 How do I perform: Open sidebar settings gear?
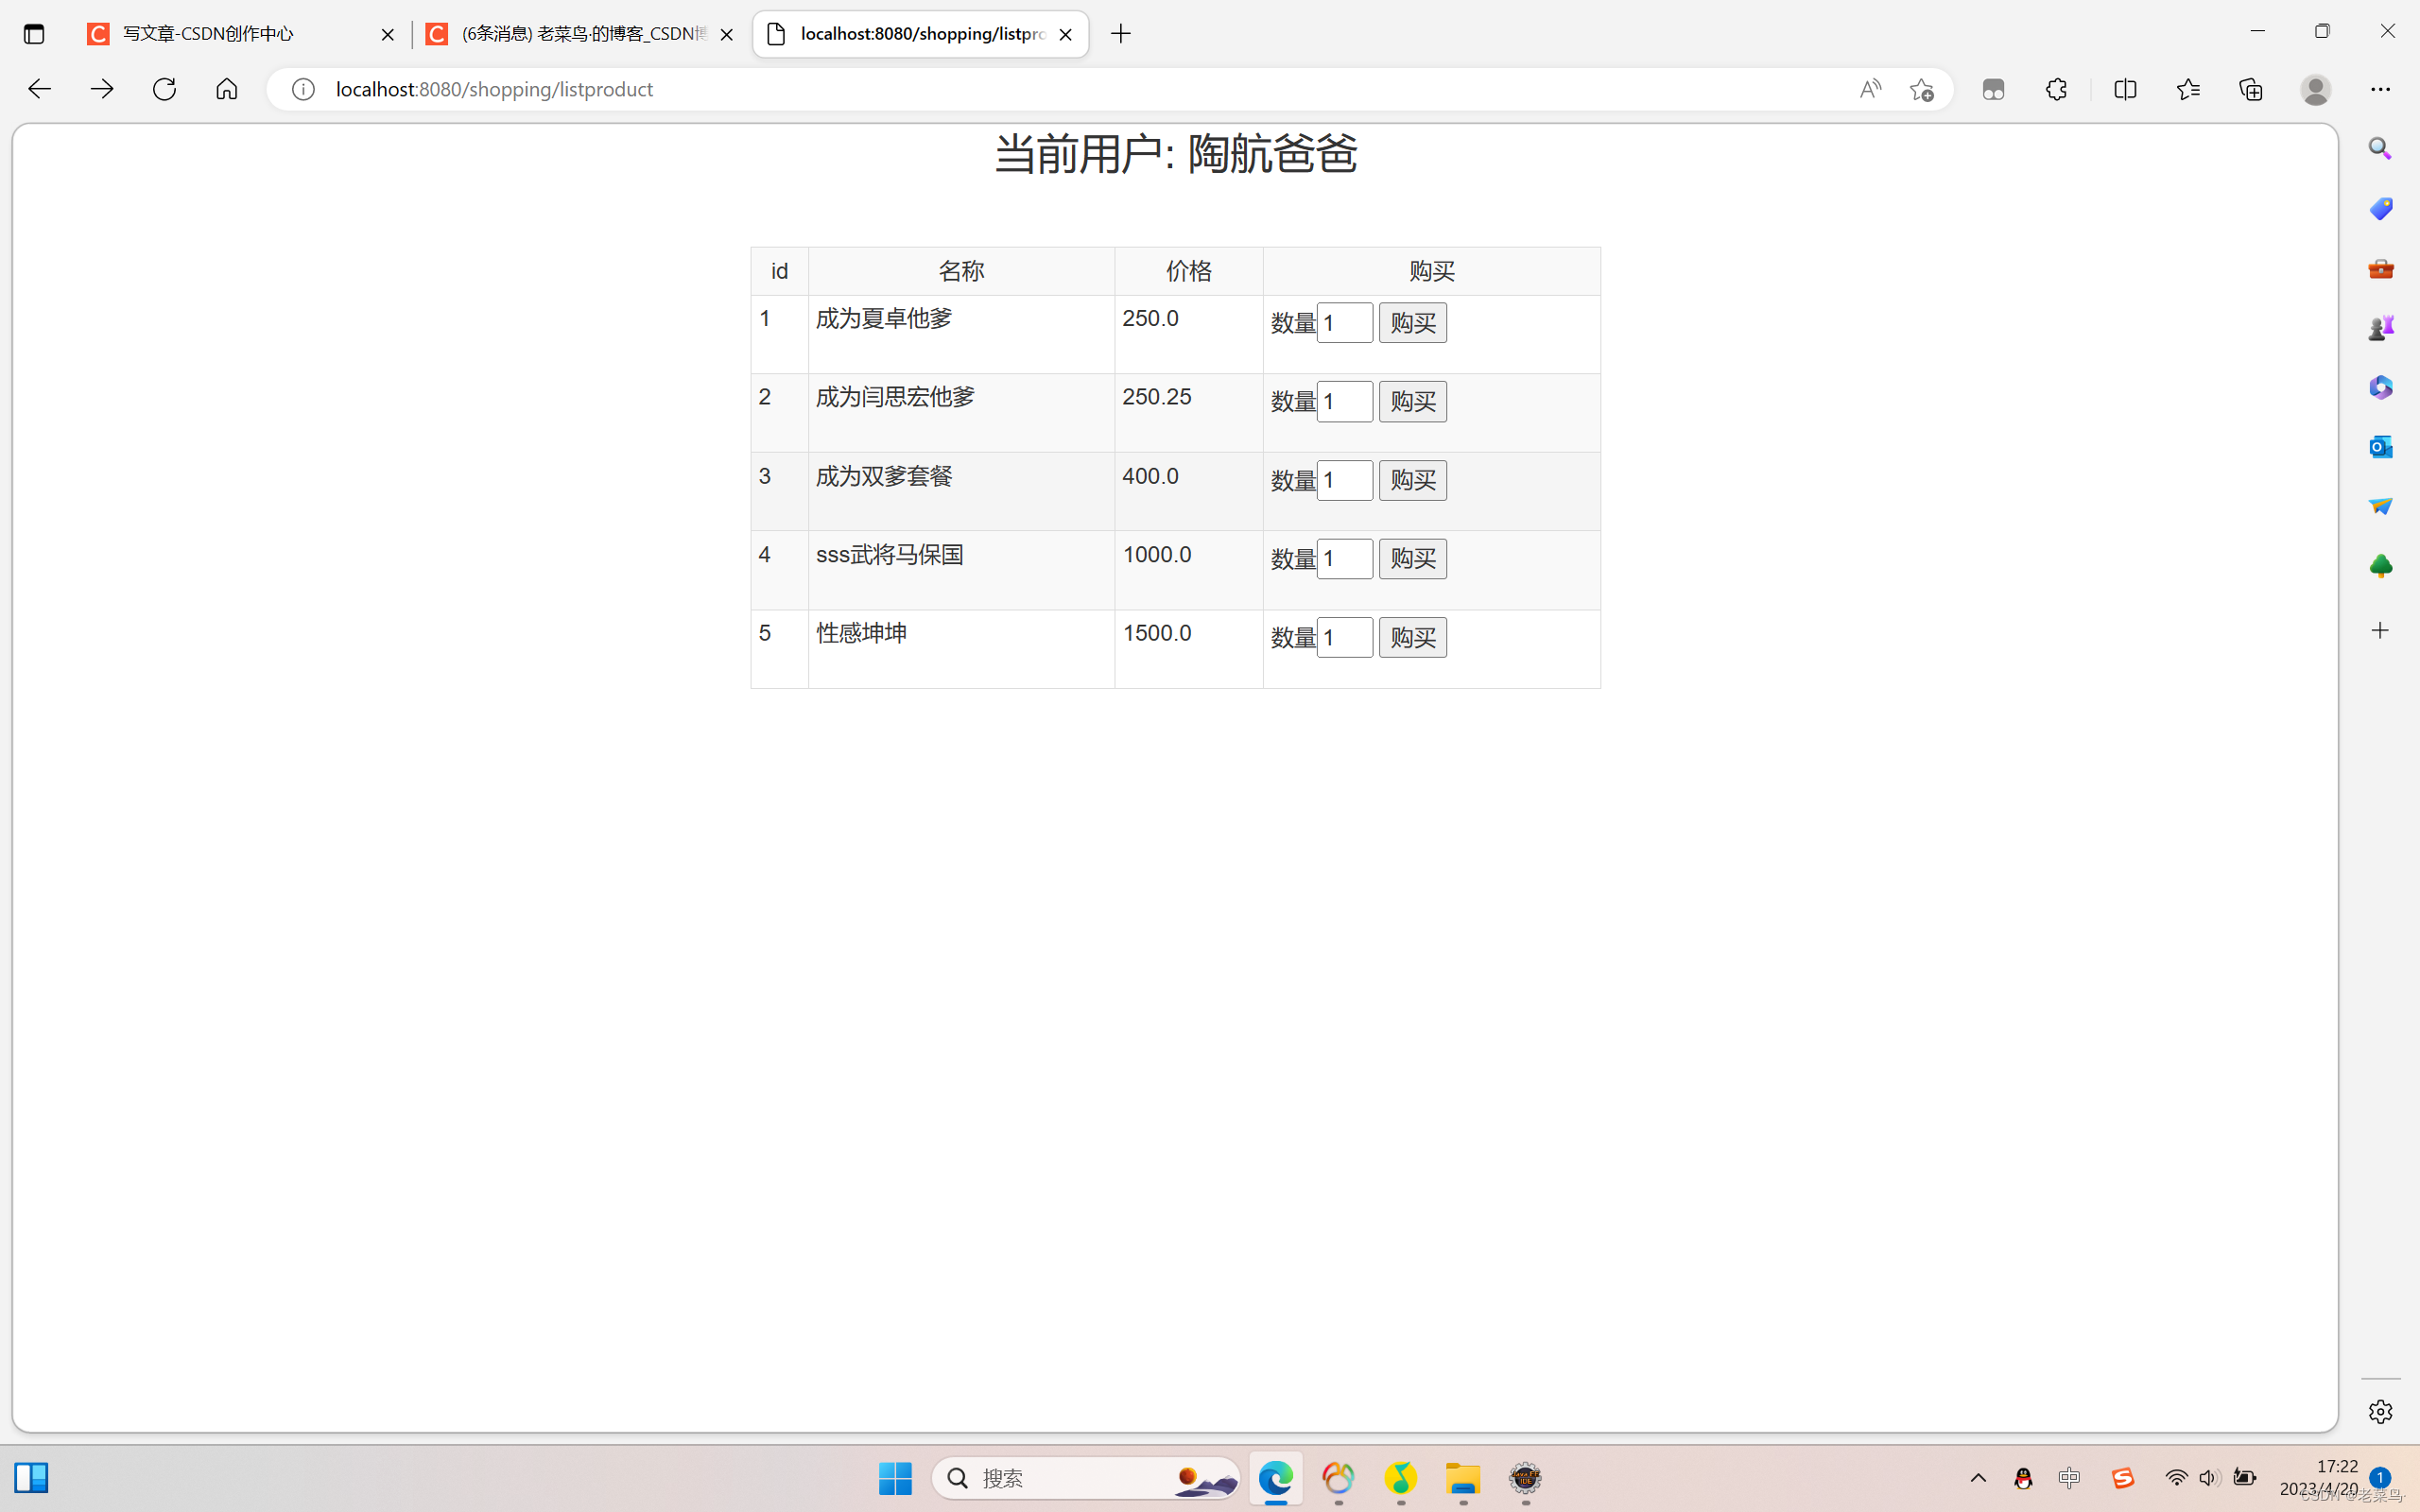pyautogui.click(x=2380, y=1411)
